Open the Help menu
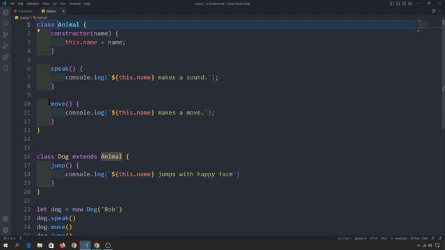445x250 pixels. (x=87, y=3)
